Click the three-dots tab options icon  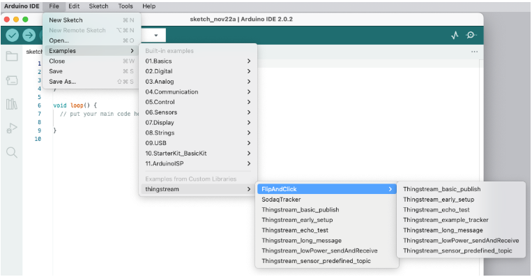coord(474,52)
